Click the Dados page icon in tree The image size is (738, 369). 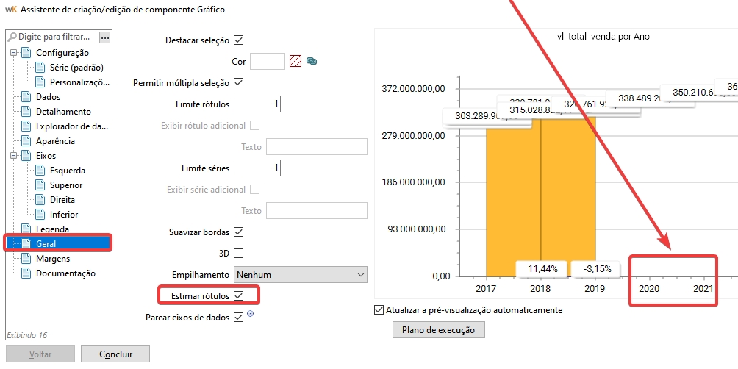click(x=26, y=97)
